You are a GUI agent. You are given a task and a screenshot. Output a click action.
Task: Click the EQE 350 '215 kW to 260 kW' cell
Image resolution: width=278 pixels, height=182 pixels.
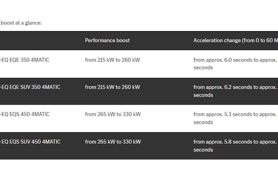pos(112,60)
